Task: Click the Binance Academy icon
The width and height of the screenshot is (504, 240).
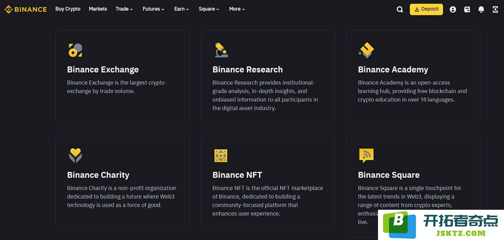Action: [366, 50]
